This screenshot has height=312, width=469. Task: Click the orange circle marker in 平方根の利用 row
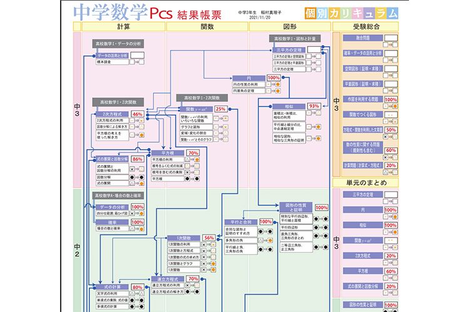[x=197, y=160]
